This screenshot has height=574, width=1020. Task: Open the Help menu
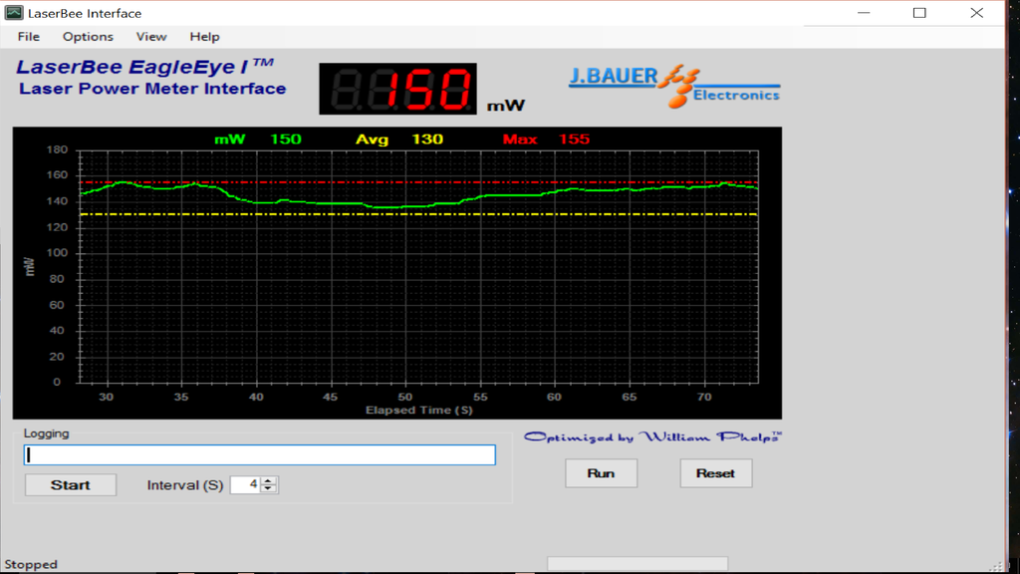pyautogui.click(x=205, y=37)
